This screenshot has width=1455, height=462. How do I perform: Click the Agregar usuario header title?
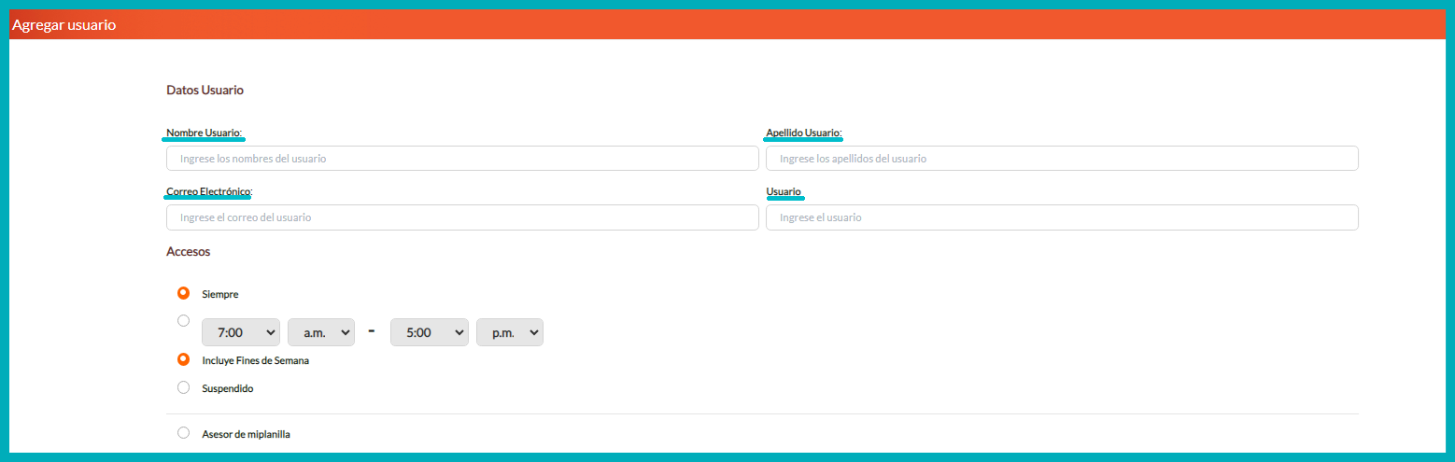pyautogui.click(x=64, y=25)
